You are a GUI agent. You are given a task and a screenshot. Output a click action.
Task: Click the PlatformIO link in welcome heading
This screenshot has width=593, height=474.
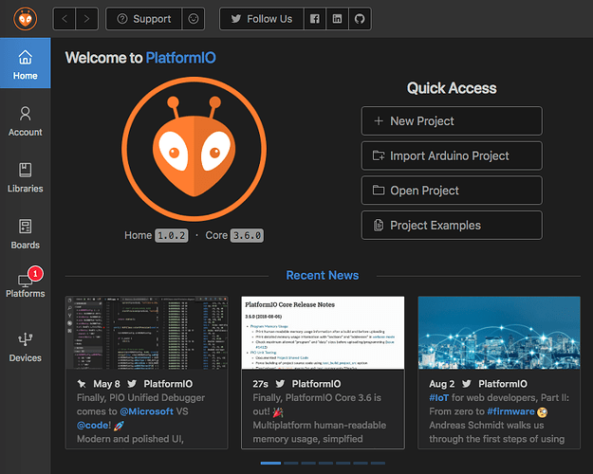pos(181,58)
